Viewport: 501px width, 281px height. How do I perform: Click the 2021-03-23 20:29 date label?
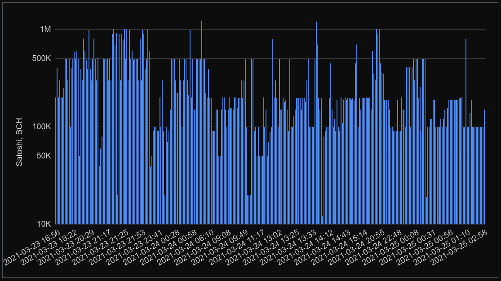[66, 247]
